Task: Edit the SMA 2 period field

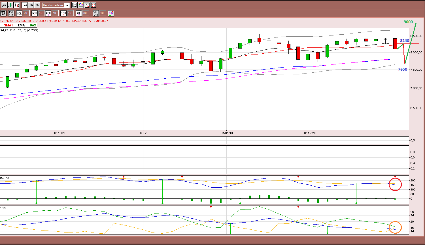Action: [x=86, y=13]
